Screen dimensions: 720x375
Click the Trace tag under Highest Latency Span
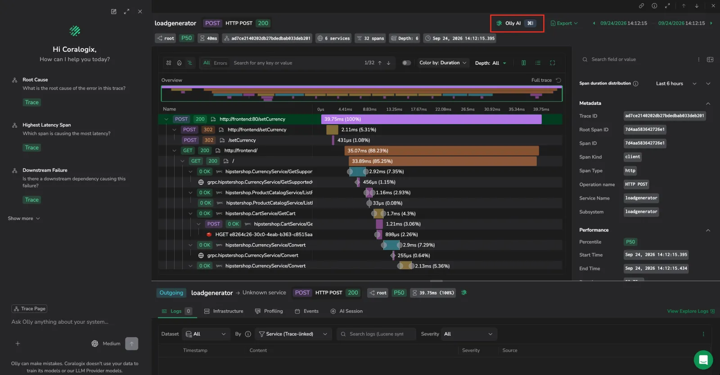pyautogui.click(x=32, y=147)
